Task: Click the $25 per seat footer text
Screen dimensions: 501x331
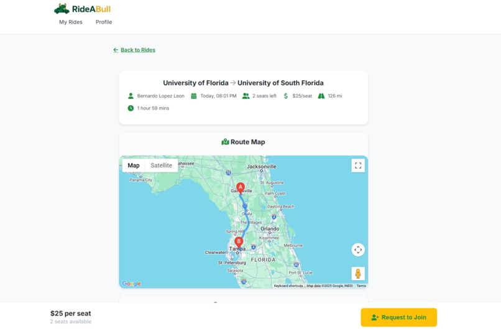Action: 71,314
